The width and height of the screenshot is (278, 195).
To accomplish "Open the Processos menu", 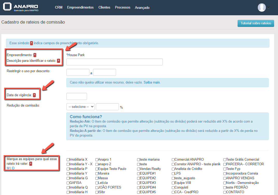I will tap(123, 8).
